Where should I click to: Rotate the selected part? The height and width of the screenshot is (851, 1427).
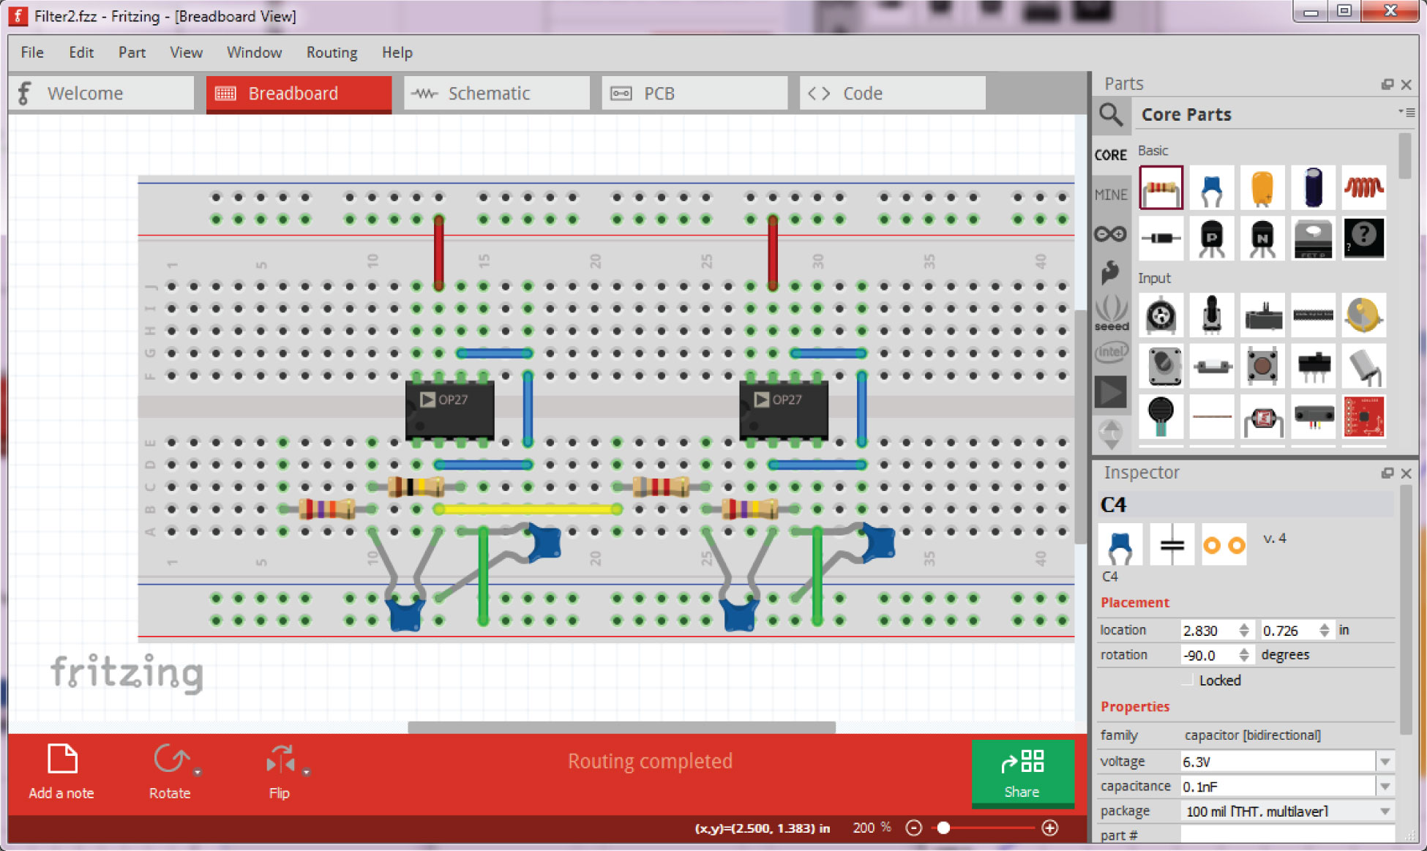click(x=171, y=772)
